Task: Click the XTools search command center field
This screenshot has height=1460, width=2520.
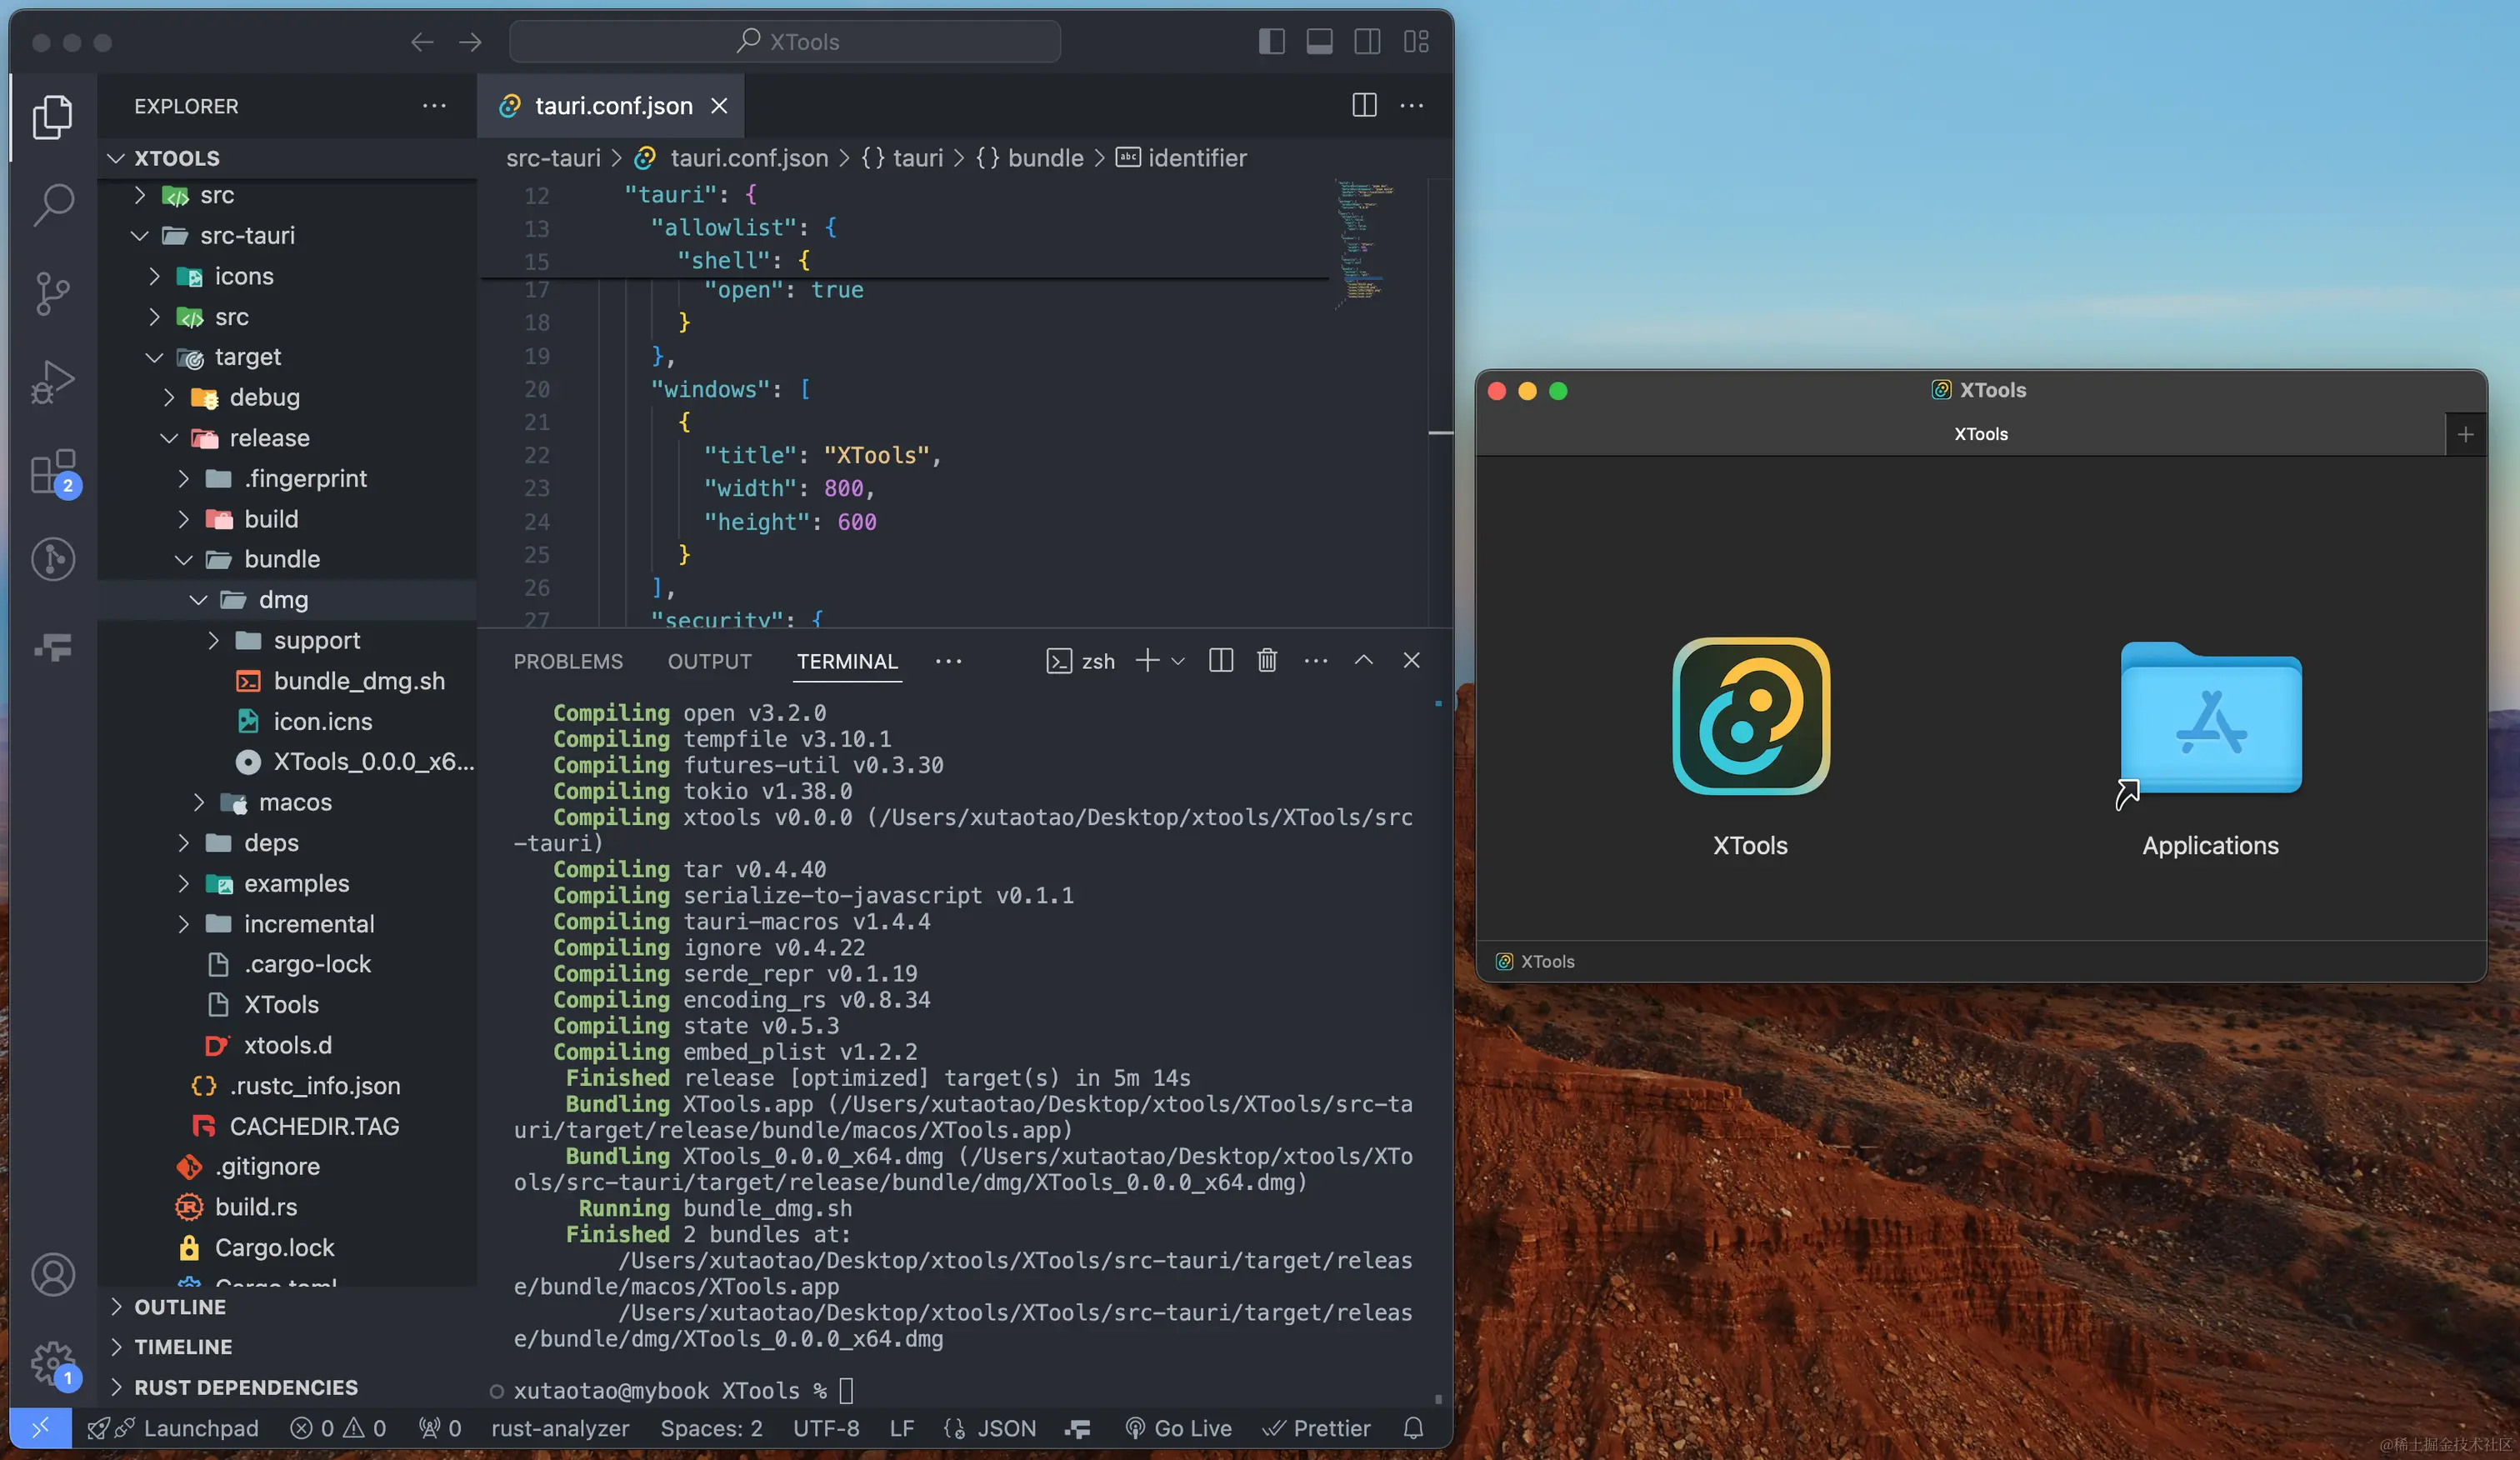Action: 785,41
